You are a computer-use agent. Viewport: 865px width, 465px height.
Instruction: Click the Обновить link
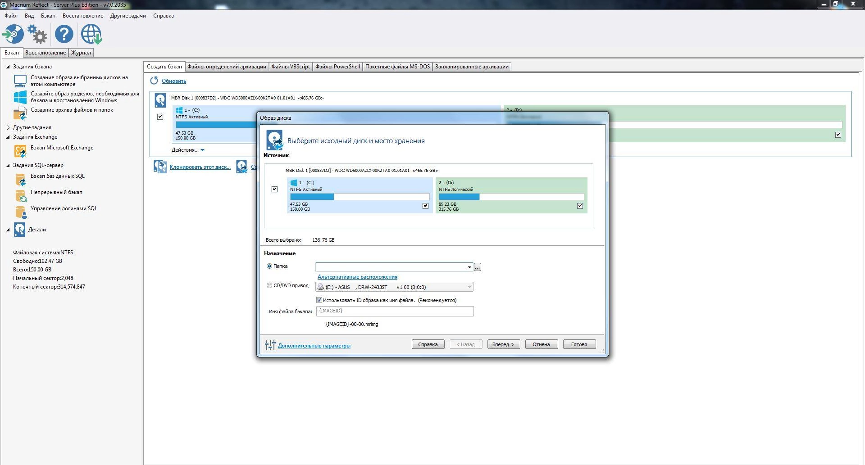[174, 81]
